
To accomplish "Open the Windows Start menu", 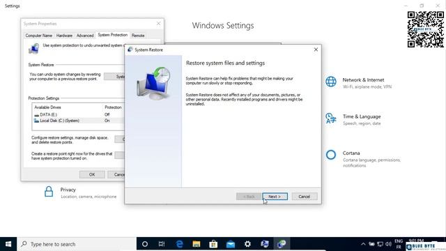I will click(8, 244).
